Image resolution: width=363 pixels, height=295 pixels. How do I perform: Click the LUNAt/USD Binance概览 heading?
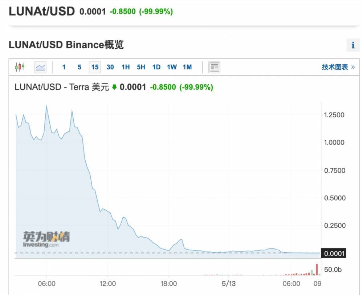pos(66,45)
